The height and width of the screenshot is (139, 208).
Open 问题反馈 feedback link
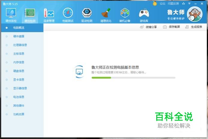pyautogui.click(x=173, y=4)
